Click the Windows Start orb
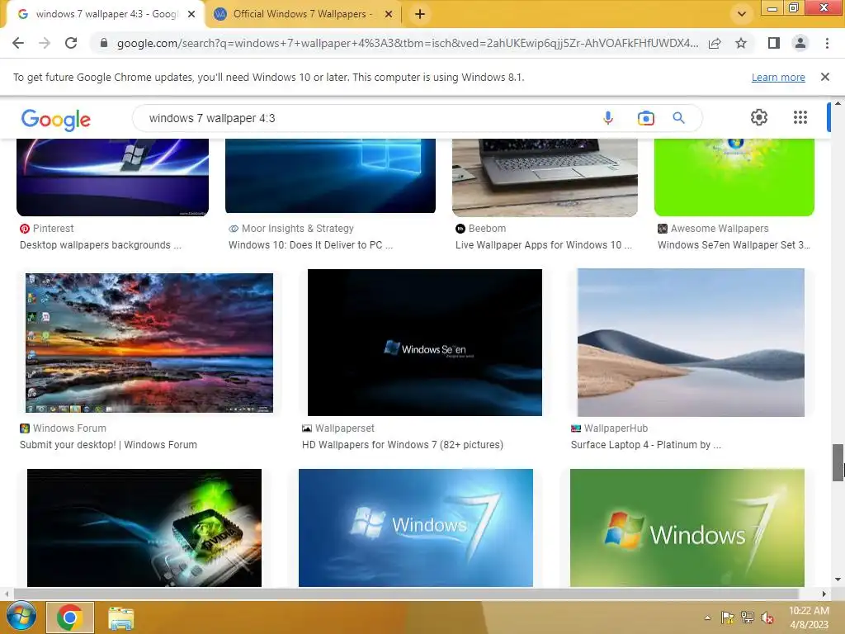This screenshot has height=634, width=845. click(21, 617)
